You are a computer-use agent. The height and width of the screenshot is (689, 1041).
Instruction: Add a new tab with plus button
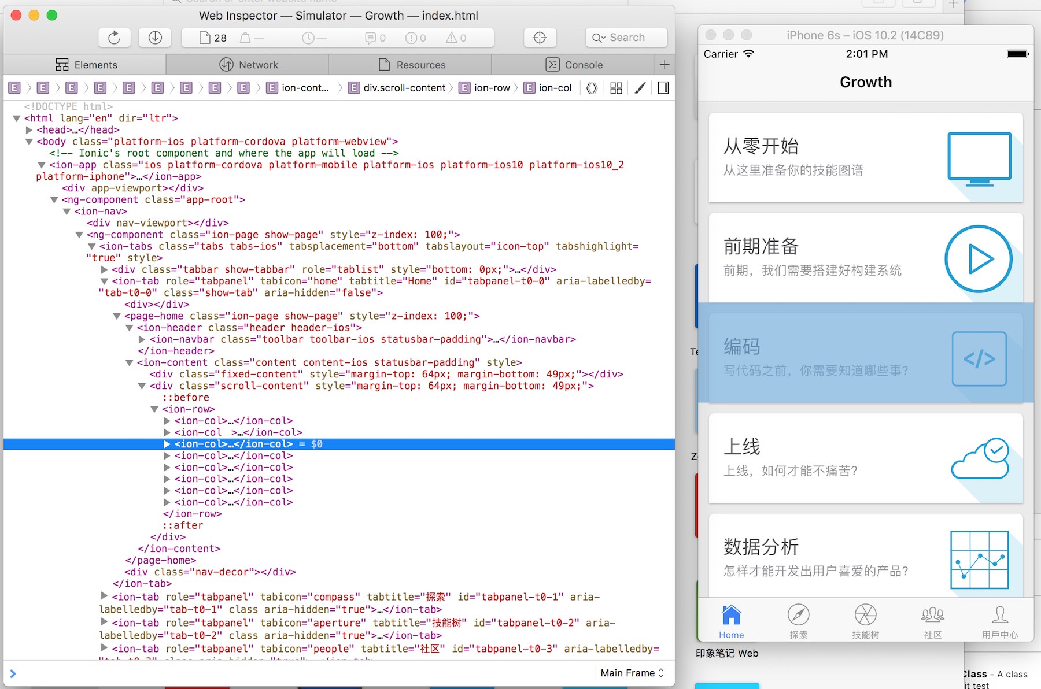point(665,65)
